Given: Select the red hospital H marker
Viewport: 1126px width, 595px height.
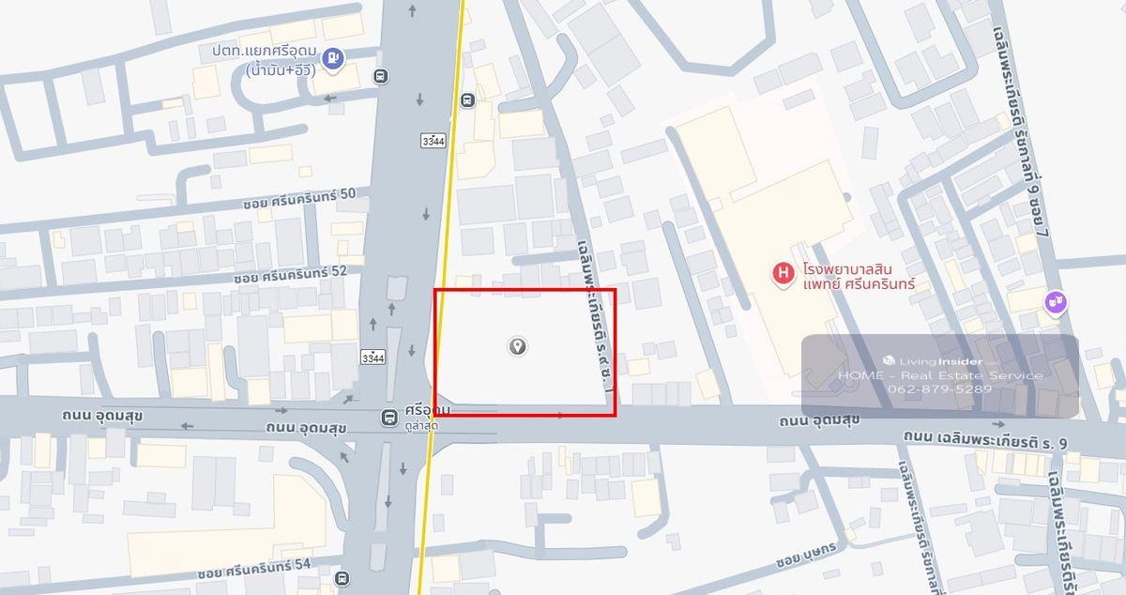Looking at the screenshot, I should 783,274.
